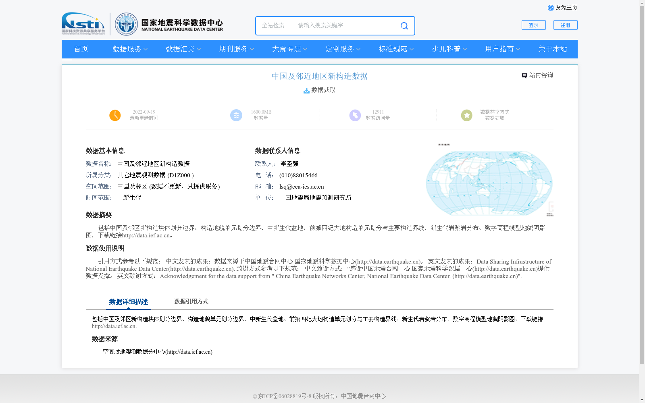Switch to 数据引用方式 tab

click(x=191, y=301)
